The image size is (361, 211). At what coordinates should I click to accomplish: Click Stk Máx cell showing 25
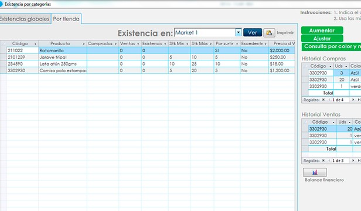coord(202,64)
